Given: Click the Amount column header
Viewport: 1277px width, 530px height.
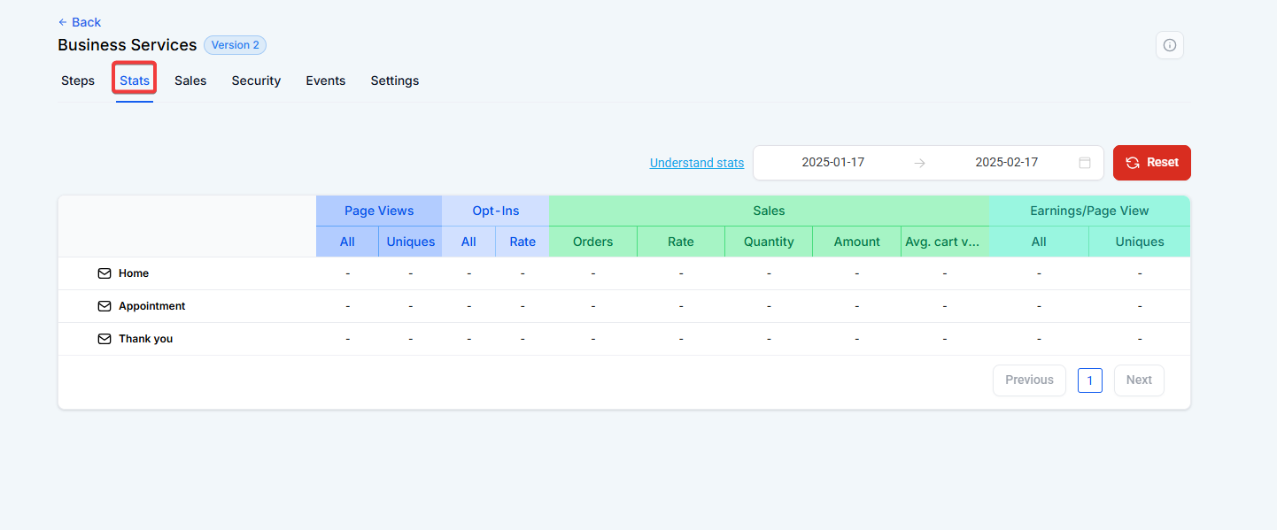Looking at the screenshot, I should click(x=856, y=242).
